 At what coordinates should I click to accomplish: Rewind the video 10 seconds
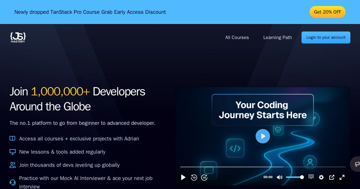coord(194,177)
